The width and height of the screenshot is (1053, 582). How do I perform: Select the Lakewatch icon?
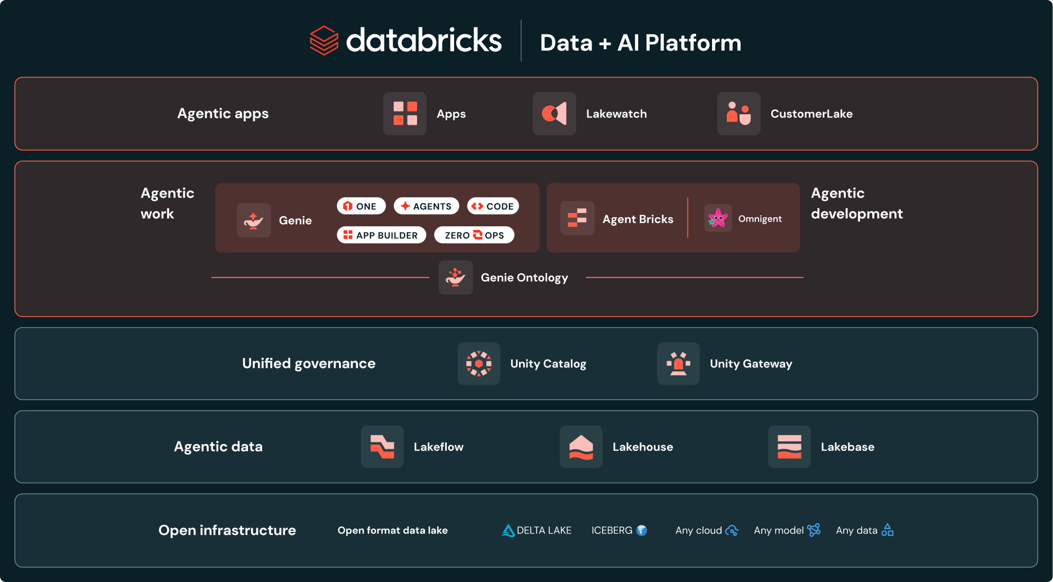point(555,114)
